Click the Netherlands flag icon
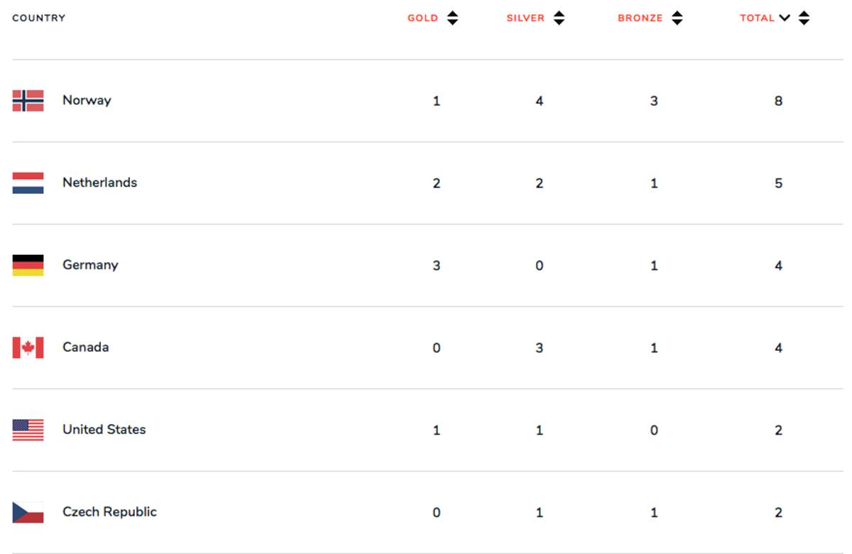 [x=28, y=183]
